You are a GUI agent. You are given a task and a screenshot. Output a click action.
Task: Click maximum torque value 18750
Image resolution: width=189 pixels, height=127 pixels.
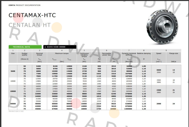tap(55, 79)
